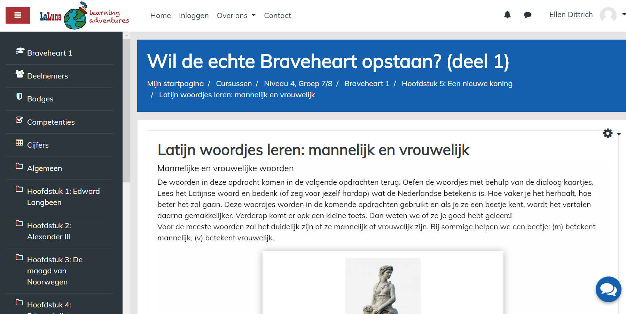Click the graduation cap icon beside Braveheart 1
This screenshot has height=314, width=626.
(20, 51)
